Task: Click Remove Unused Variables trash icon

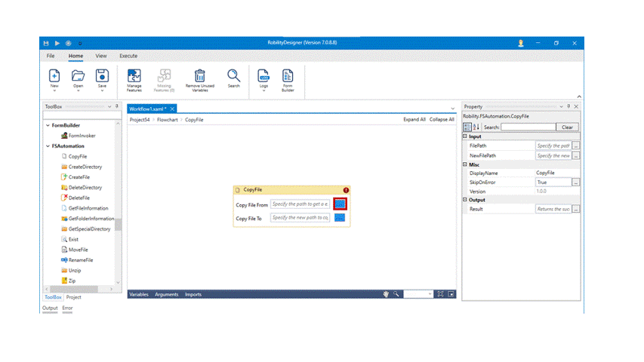Action: coord(200,76)
